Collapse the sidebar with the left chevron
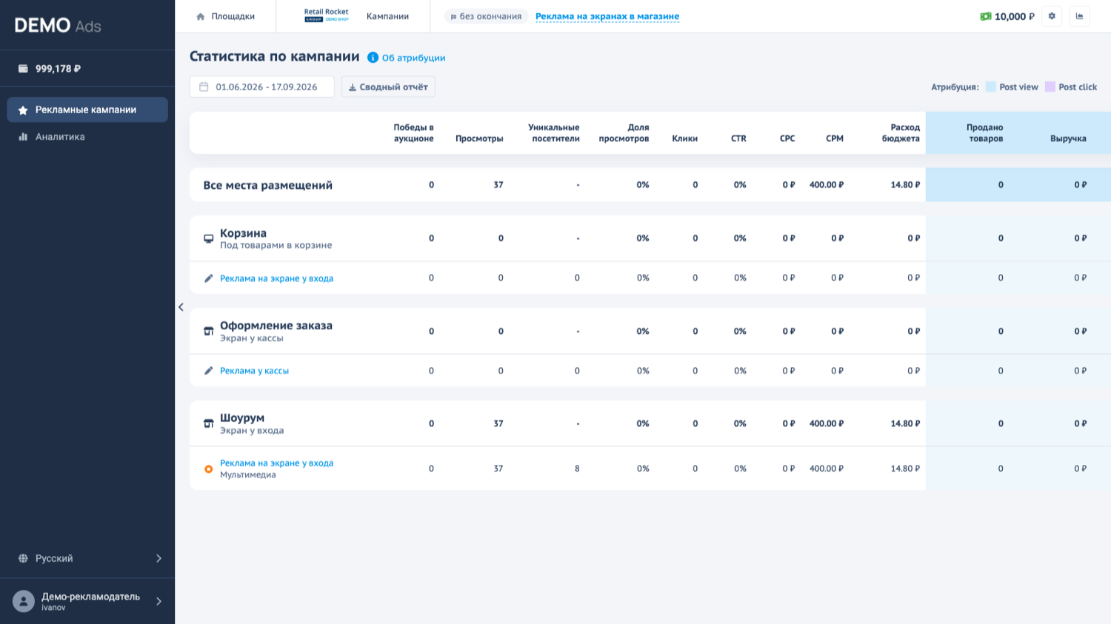The height and width of the screenshot is (624, 1111). click(x=181, y=307)
